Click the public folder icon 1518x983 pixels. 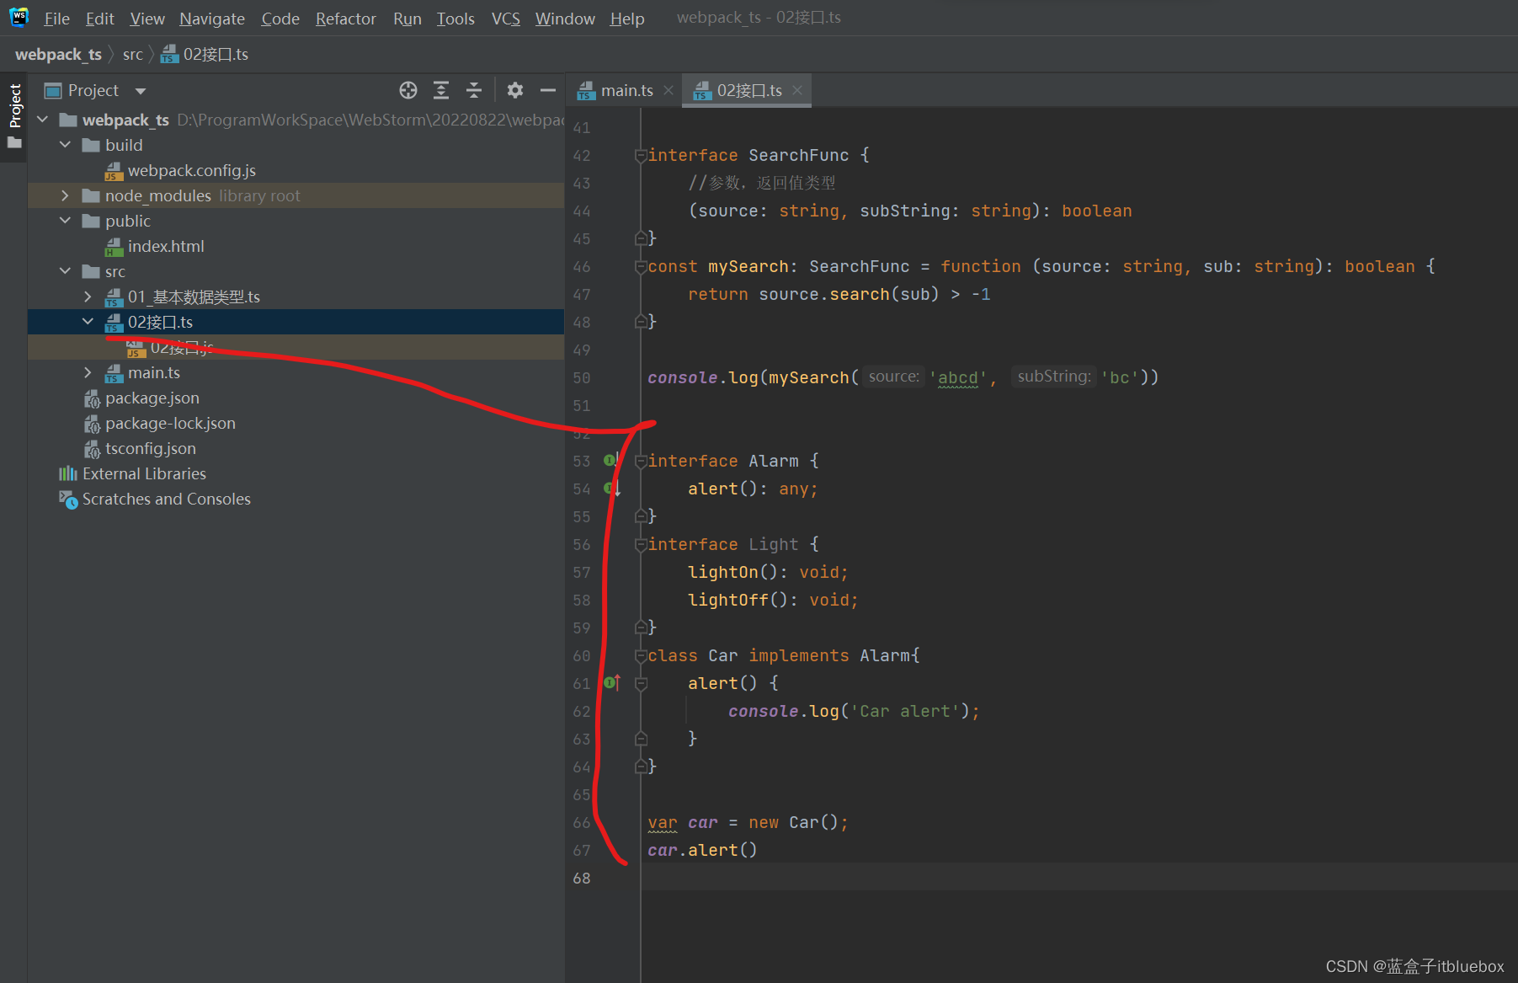point(92,222)
